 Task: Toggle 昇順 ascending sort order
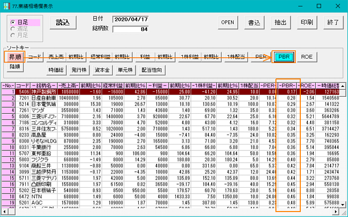click(15, 57)
